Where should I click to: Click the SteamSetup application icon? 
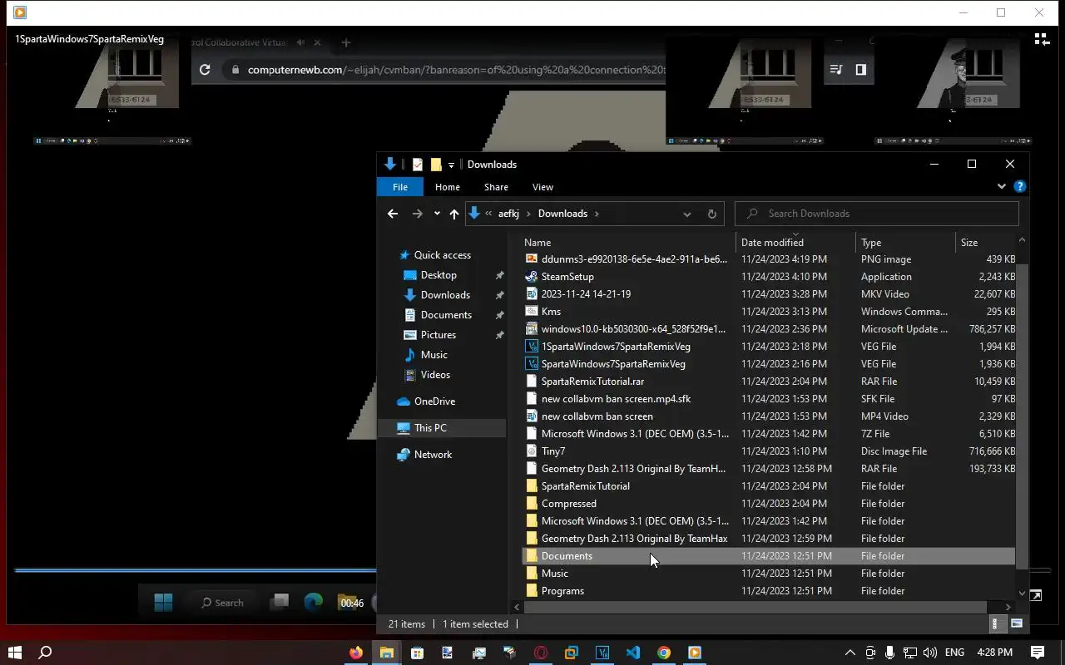click(532, 277)
